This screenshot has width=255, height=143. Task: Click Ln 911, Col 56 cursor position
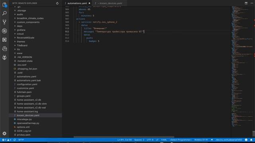[124, 140]
